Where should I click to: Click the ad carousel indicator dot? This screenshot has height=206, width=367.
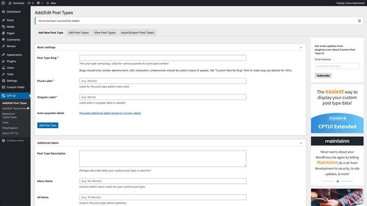[338, 181]
